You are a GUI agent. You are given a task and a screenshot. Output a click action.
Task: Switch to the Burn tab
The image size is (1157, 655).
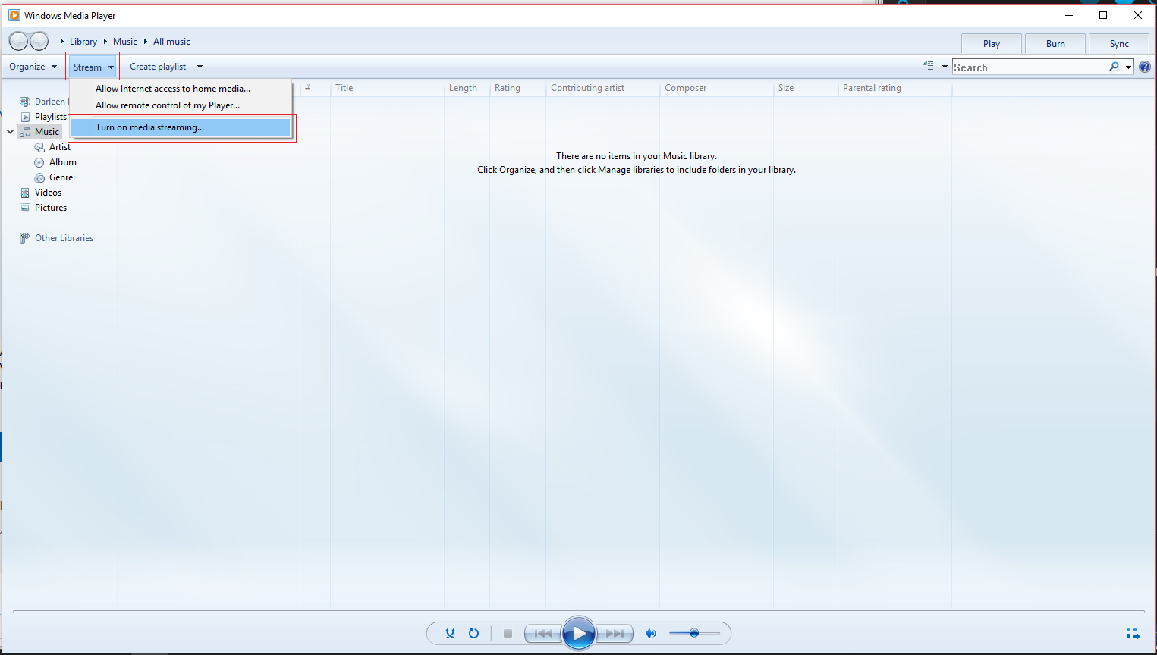(x=1055, y=43)
